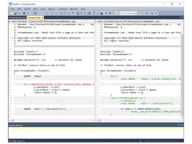Save the file via the floppy icon

19,13
